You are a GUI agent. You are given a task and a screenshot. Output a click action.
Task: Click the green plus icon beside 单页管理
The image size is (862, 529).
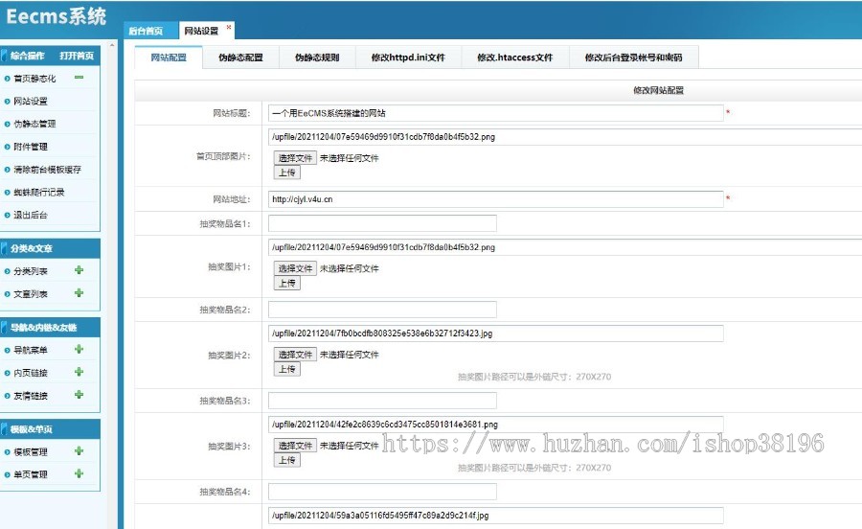[x=79, y=473]
